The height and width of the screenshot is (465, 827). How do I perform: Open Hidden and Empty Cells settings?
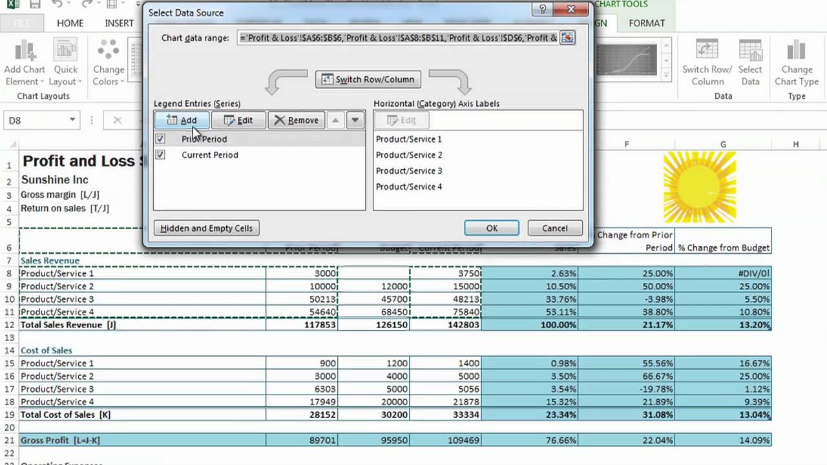tap(207, 228)
